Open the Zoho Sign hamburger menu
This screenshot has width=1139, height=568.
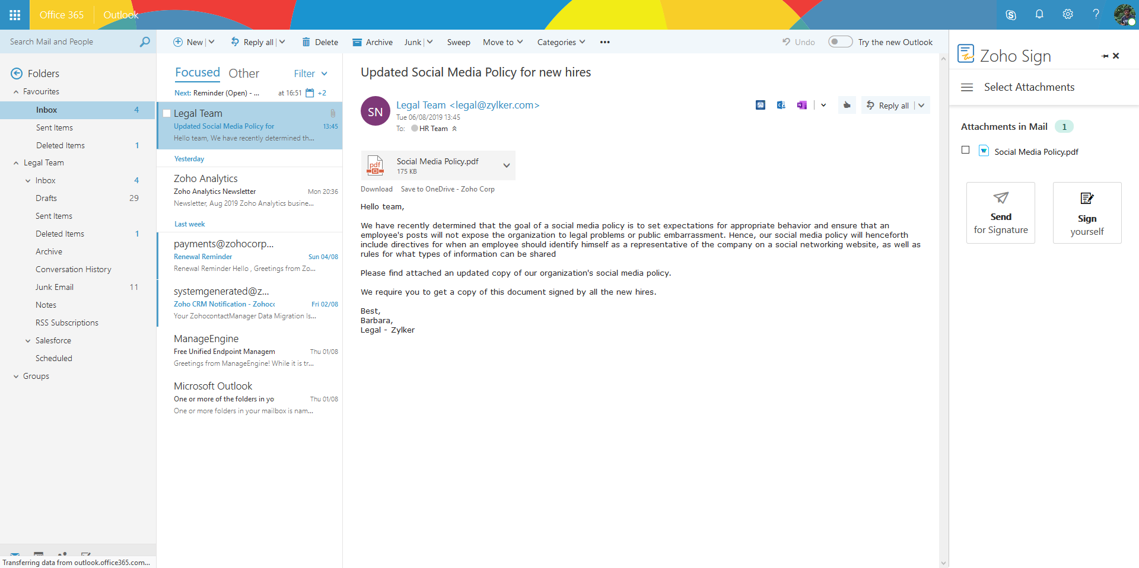pyautogui.click(x=967, y=87)
